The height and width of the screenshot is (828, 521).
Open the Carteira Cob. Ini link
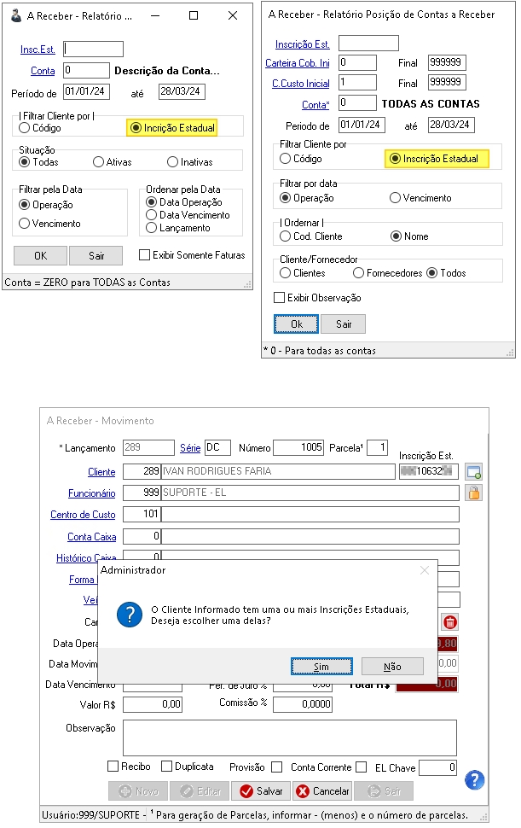[298, 63]
